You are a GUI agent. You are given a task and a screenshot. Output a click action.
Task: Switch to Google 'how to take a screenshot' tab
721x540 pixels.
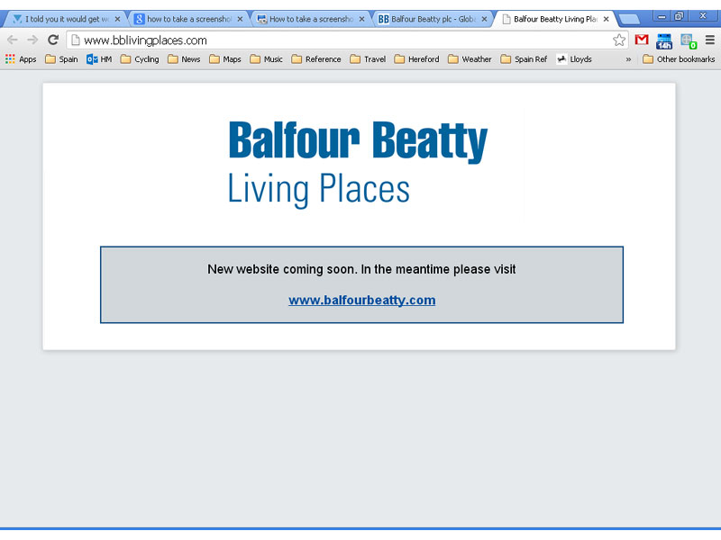coord(187,19)
